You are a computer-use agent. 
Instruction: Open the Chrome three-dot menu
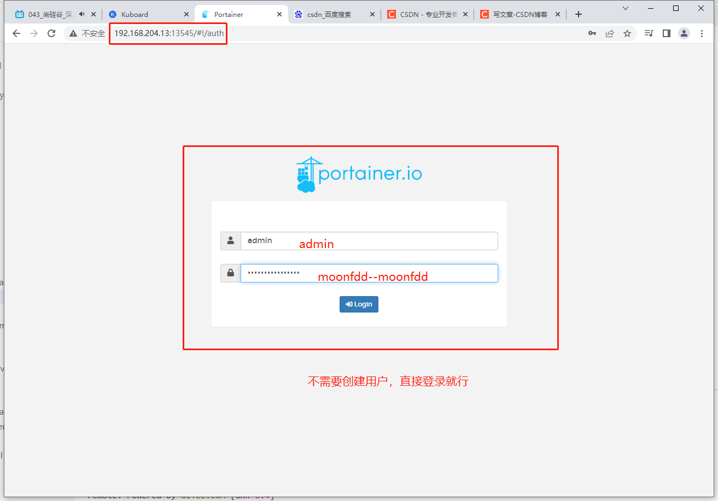point(702,33)
